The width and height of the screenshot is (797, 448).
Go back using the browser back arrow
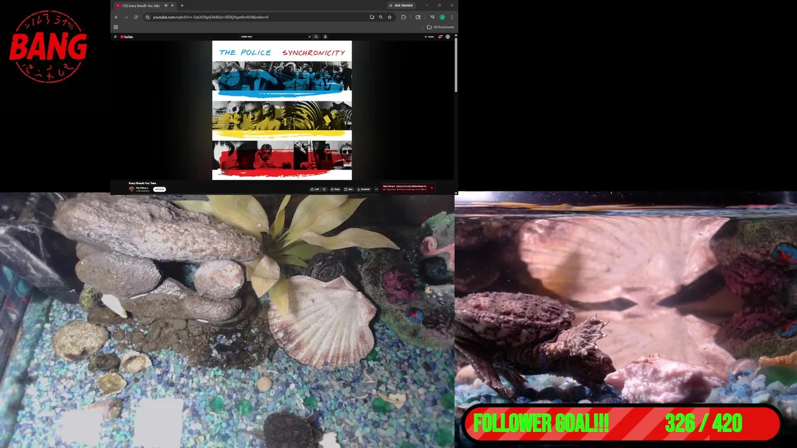116,17
